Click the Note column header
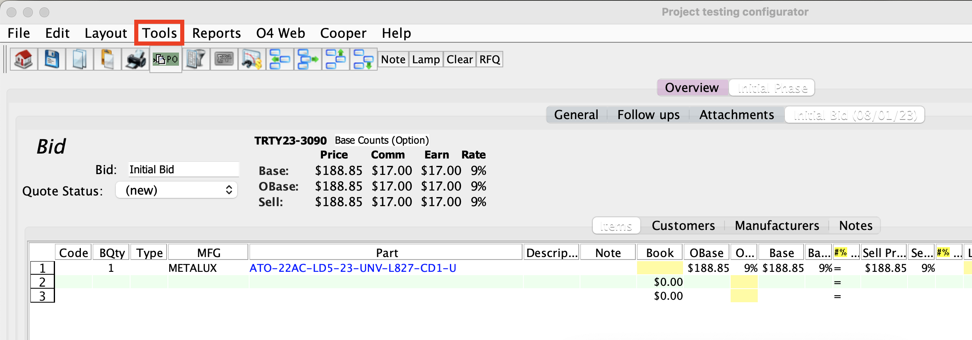Screen dimensions: 972x340 pyautogui.click(x=608, y=253)
